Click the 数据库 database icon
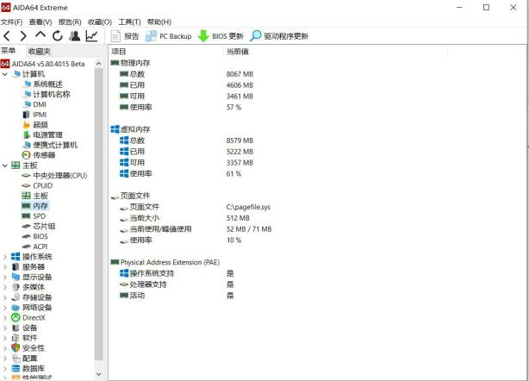529x381 pixels. click(x=16, y=368)
